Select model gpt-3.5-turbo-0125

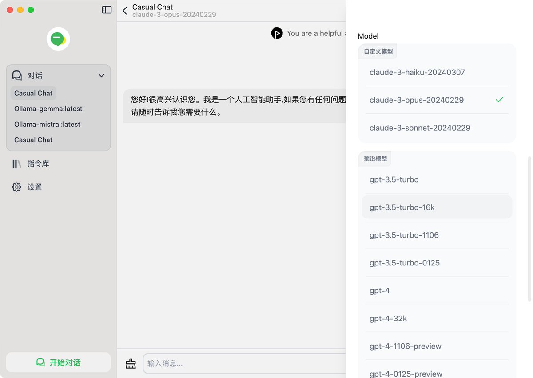pos(437,263)
